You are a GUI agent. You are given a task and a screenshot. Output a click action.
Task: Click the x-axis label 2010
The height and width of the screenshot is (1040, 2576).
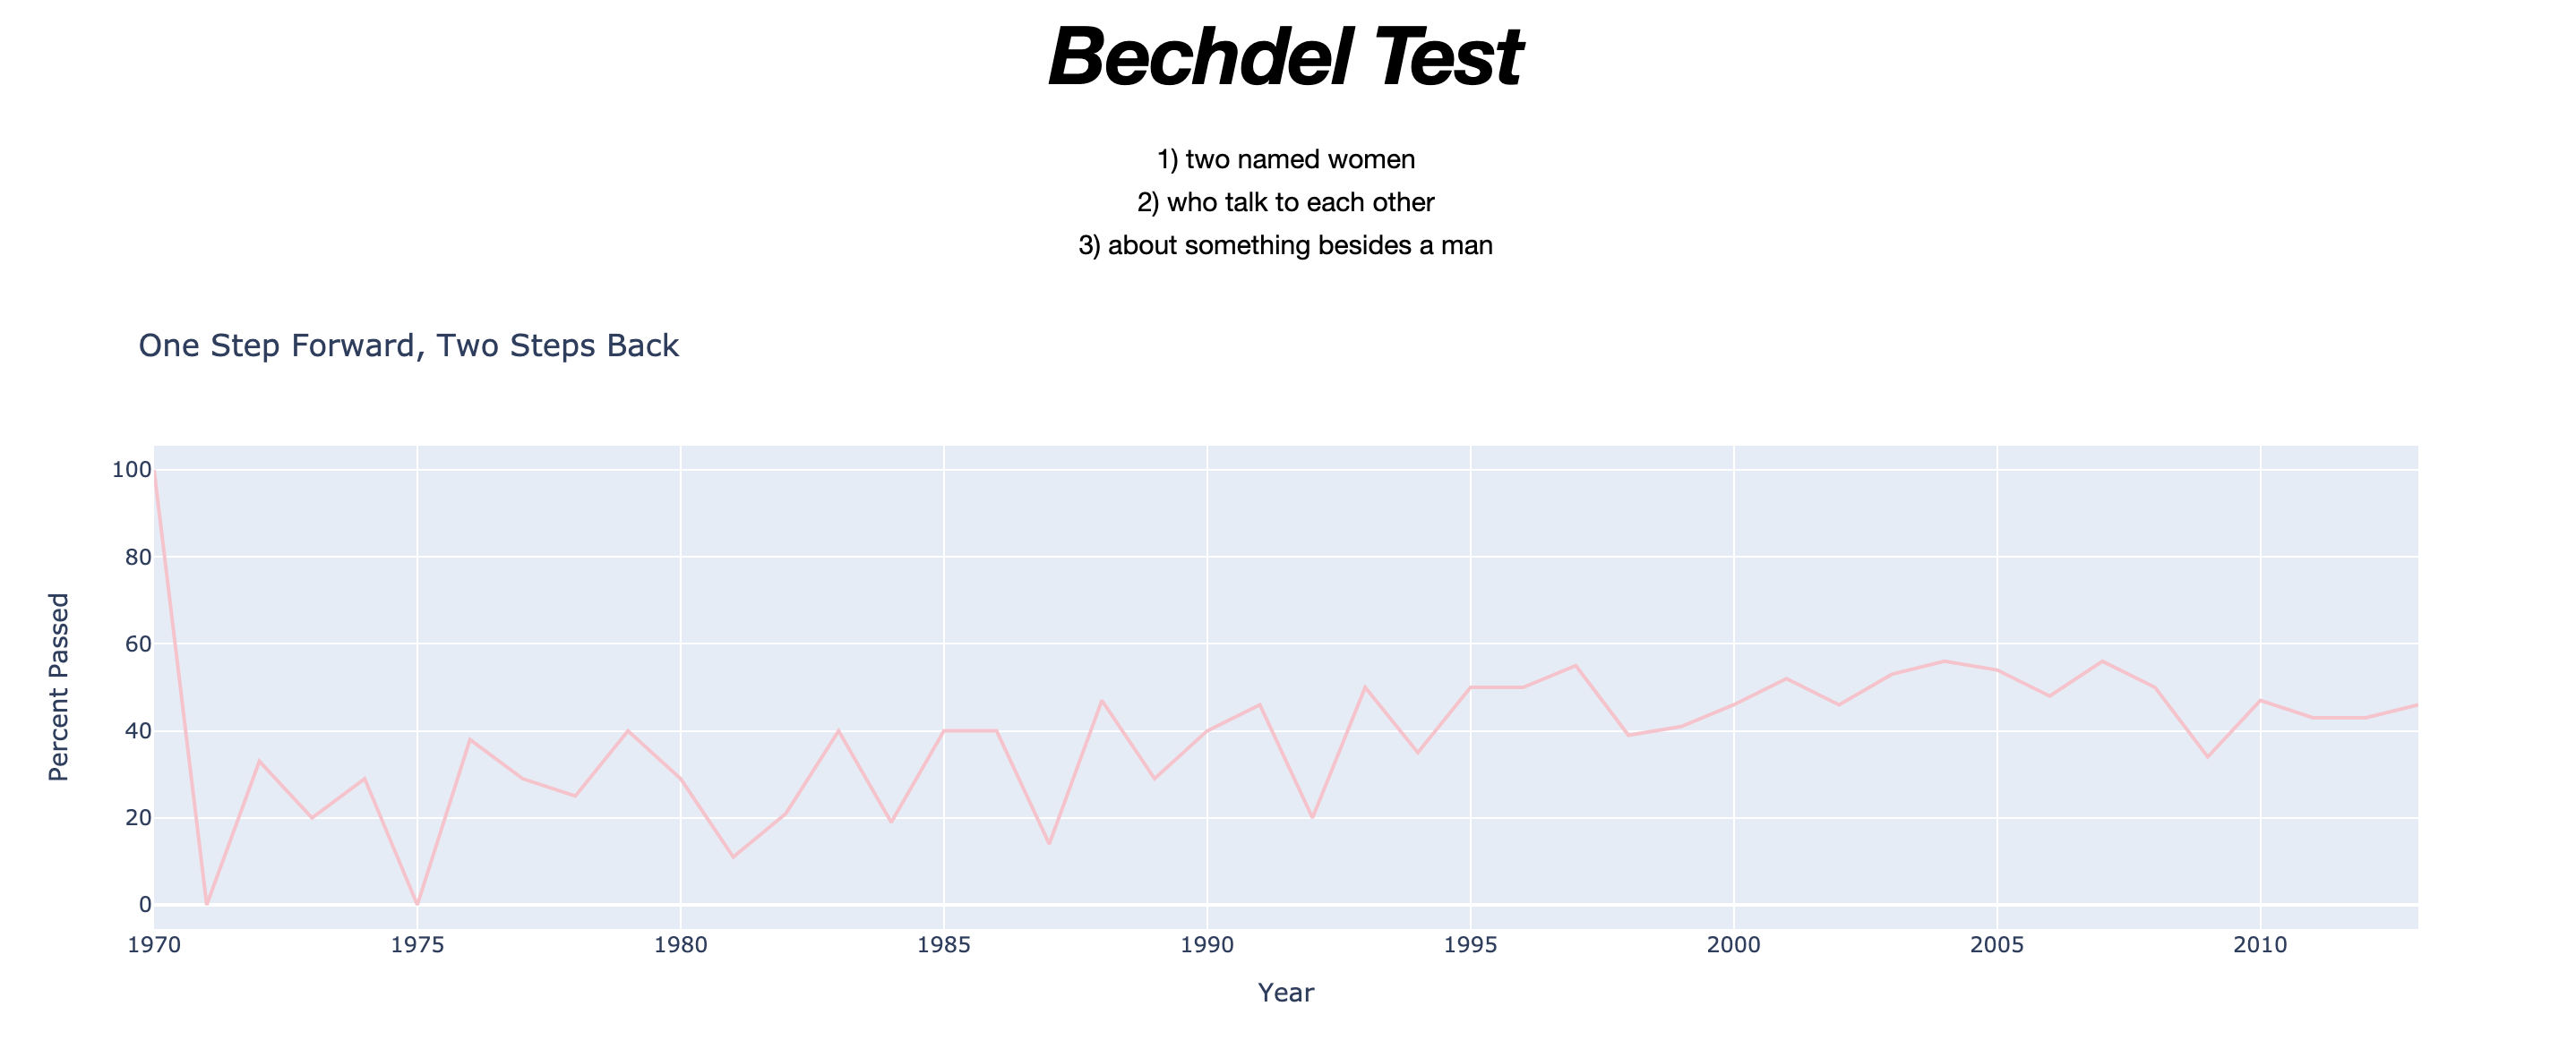coord(2260,945)
